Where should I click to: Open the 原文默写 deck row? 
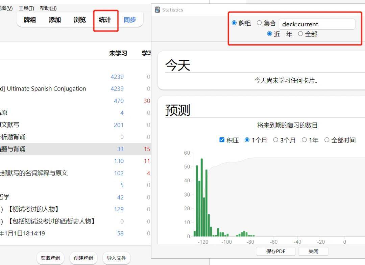point(9,125)
